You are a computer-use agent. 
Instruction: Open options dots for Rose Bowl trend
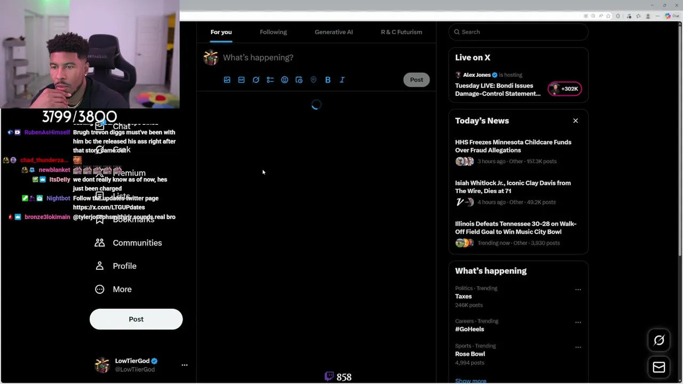click(578, 347)
